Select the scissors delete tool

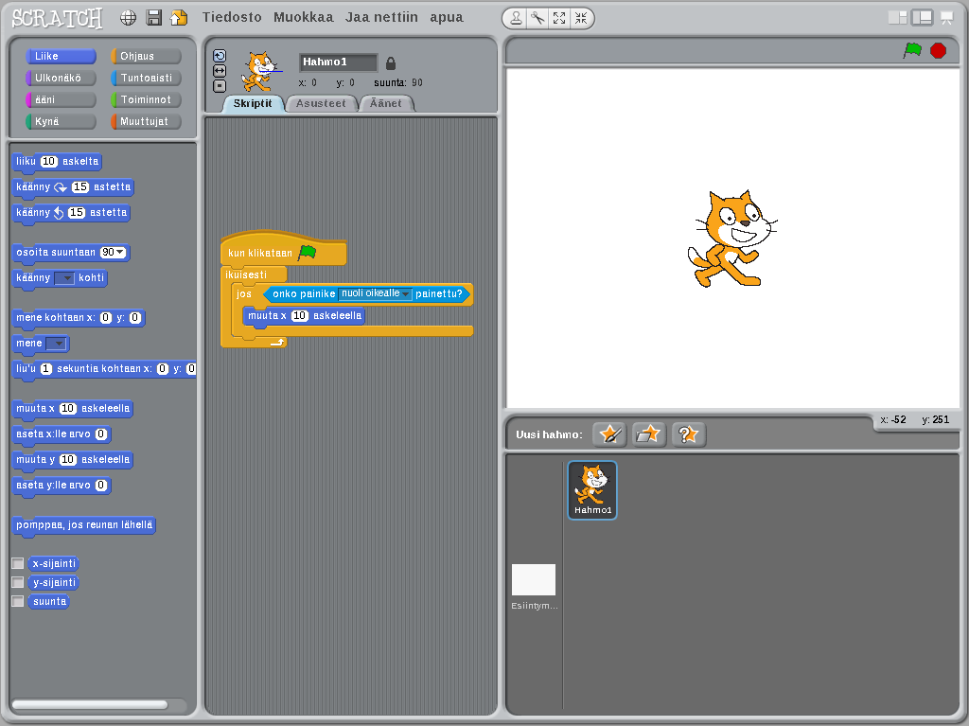pos(537,19)
